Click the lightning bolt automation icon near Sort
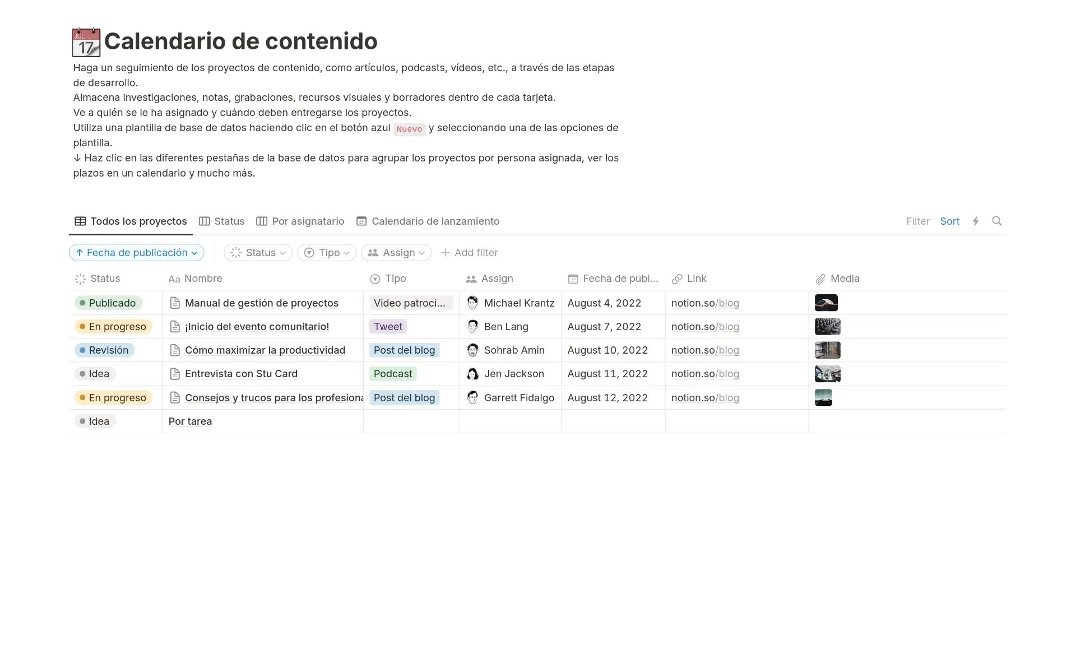Viewport: 1076px width, 672px height. coord(976,221)
